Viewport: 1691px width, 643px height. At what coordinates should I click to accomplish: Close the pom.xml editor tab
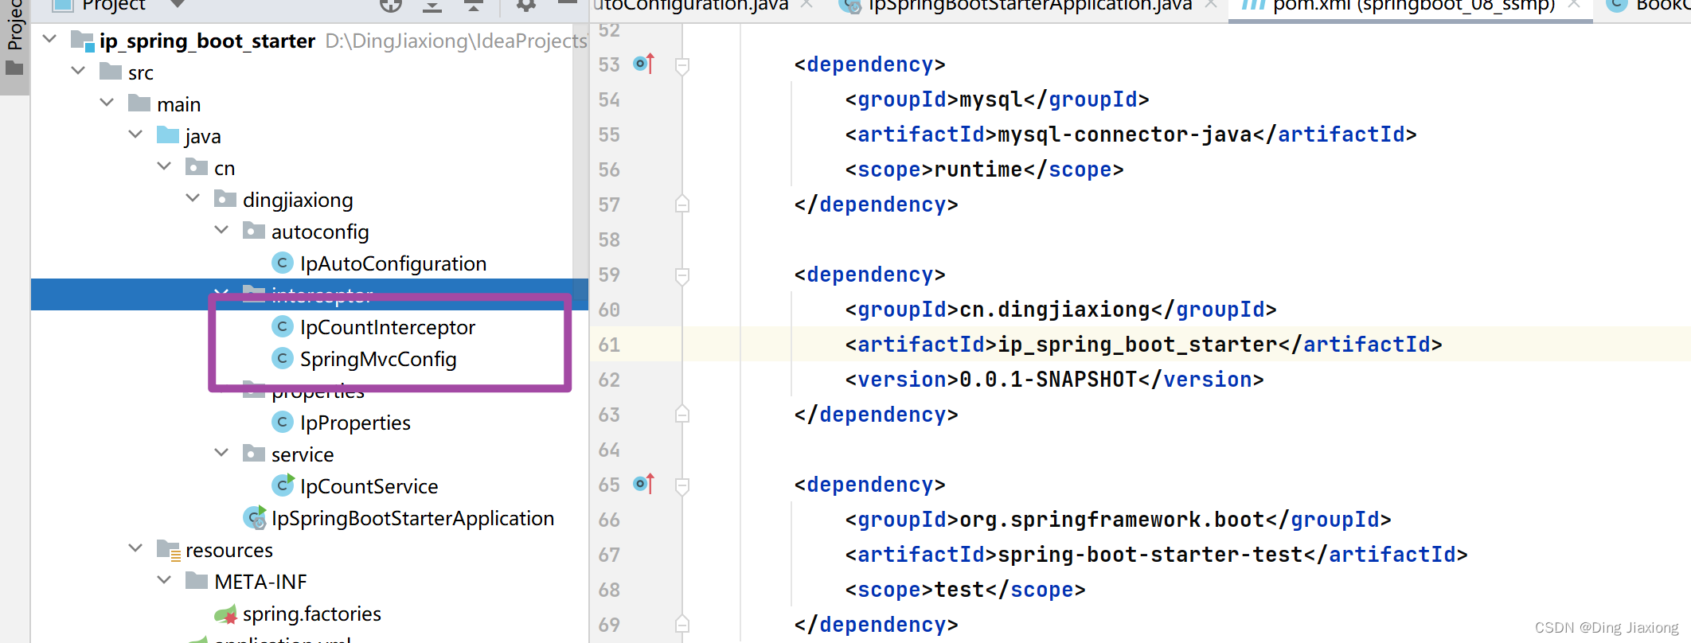[1574, 5]
